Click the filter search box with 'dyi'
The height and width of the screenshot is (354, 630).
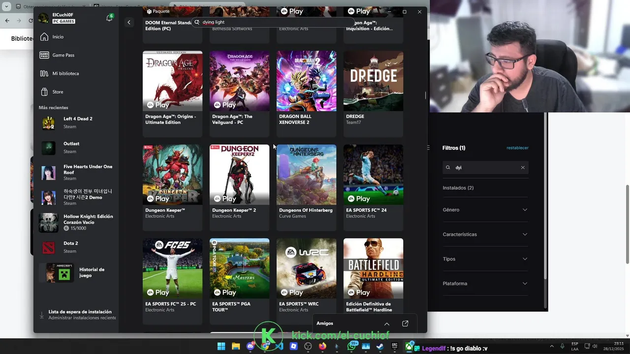coord(485,168)
